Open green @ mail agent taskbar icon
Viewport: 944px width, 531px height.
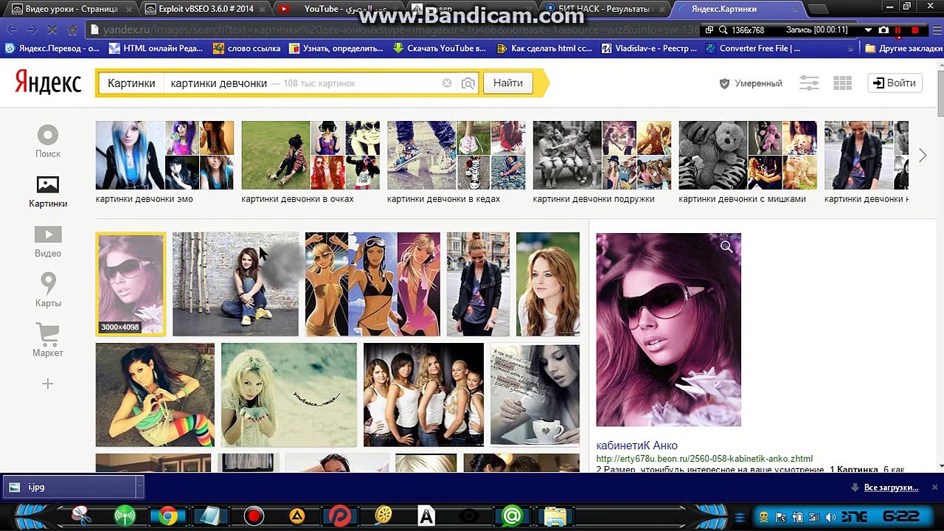[512, 516]
